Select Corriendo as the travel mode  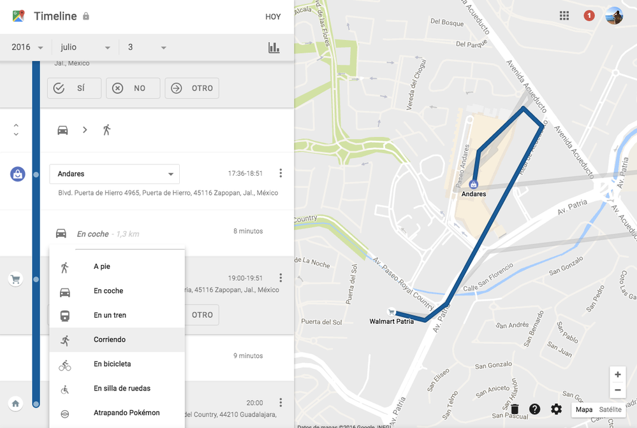tap(108, 339)
